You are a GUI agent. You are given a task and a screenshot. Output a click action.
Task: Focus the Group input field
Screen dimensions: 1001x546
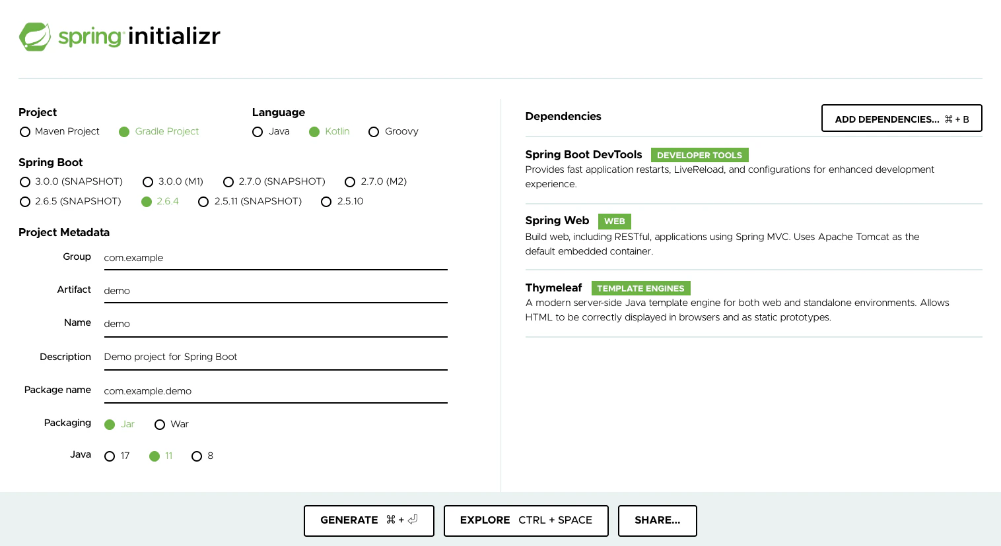(275, 258)
